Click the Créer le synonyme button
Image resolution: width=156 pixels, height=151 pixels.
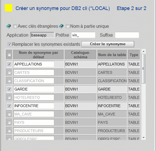click(108, 44)
